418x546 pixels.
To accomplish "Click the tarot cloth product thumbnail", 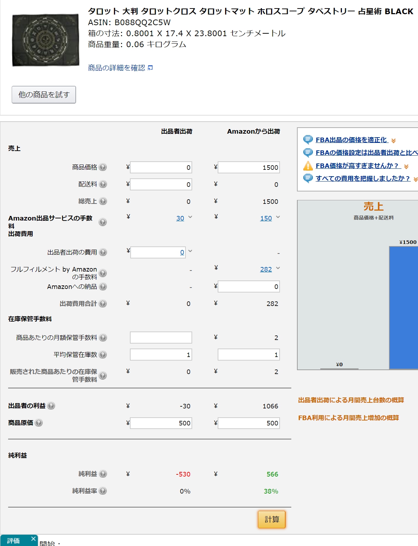I will pyautogui.click(x=46, y=40).
